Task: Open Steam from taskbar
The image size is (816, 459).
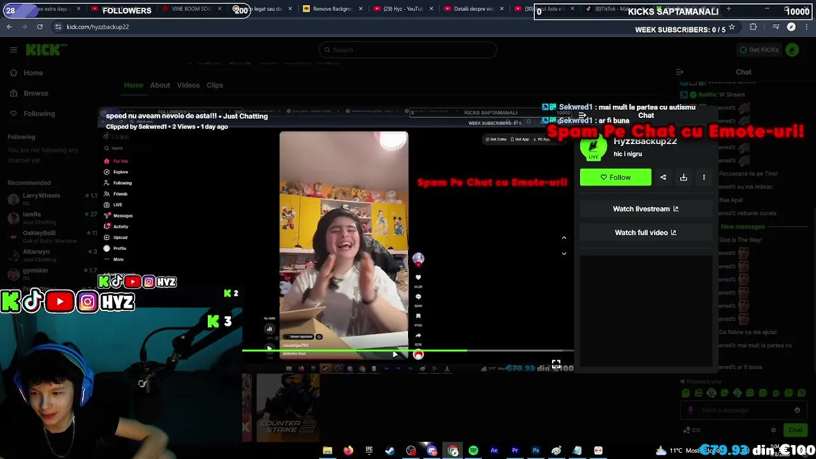Action: pyautogui.click(x=390, y=451)
